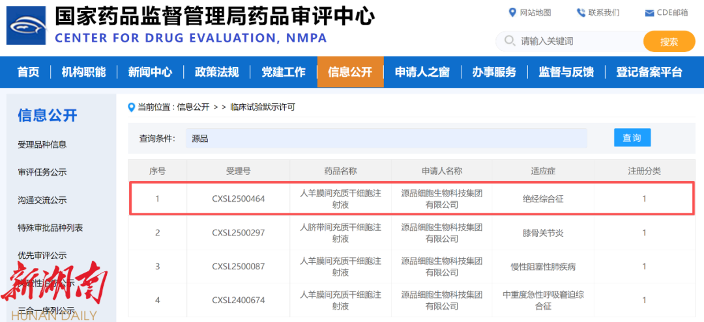Viewport: 704px width, 322px height.
Task: Open 特殊审批品种列表 sidebar link
Action: click(50, 228)
